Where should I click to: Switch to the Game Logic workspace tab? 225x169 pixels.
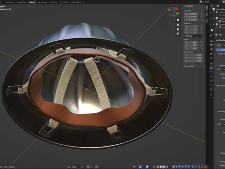pos(42,2)
